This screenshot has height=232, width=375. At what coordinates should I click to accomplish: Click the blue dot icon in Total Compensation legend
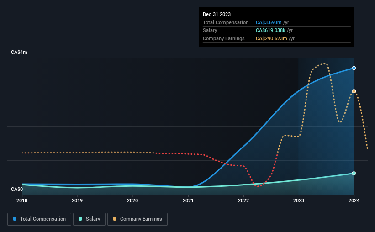pos(15,219)
